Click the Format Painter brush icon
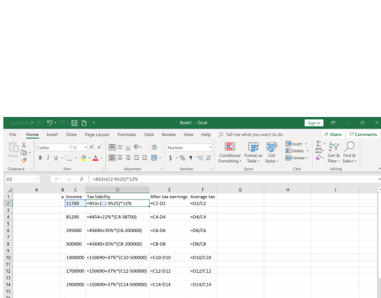This screenshot has height=298, width=381. tap(24, 160)
